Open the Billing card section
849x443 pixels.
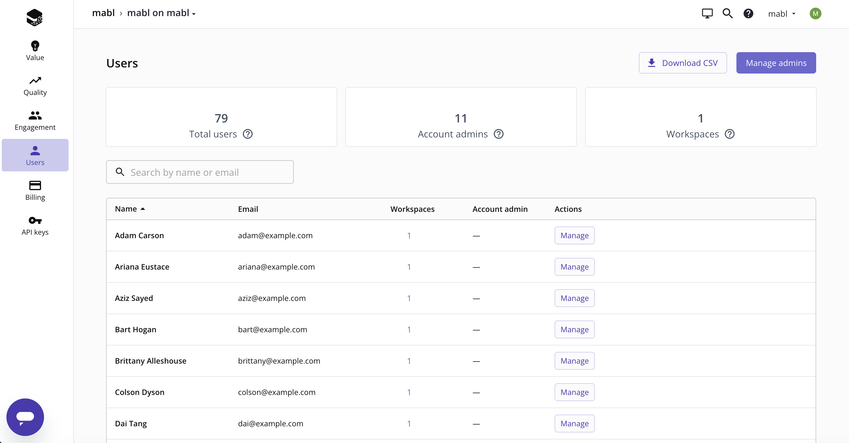(35, 191)
